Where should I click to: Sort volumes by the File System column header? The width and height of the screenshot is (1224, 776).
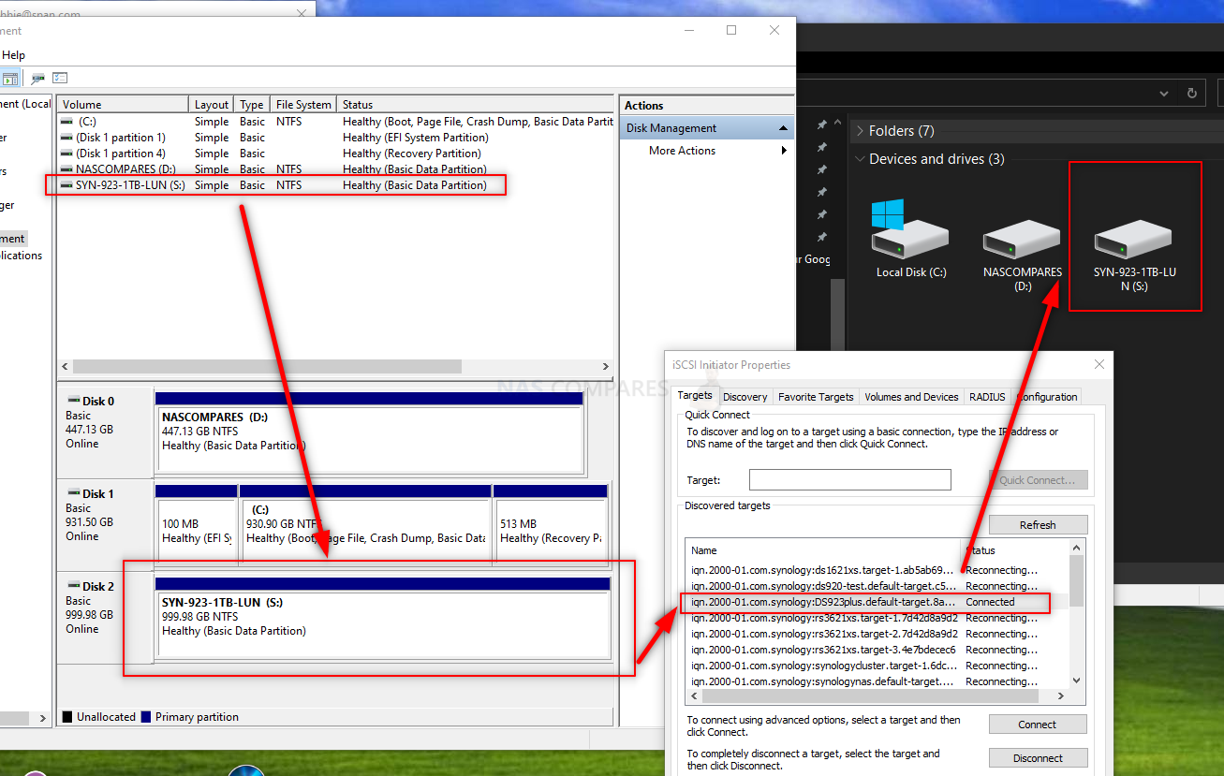pos(303,105)
